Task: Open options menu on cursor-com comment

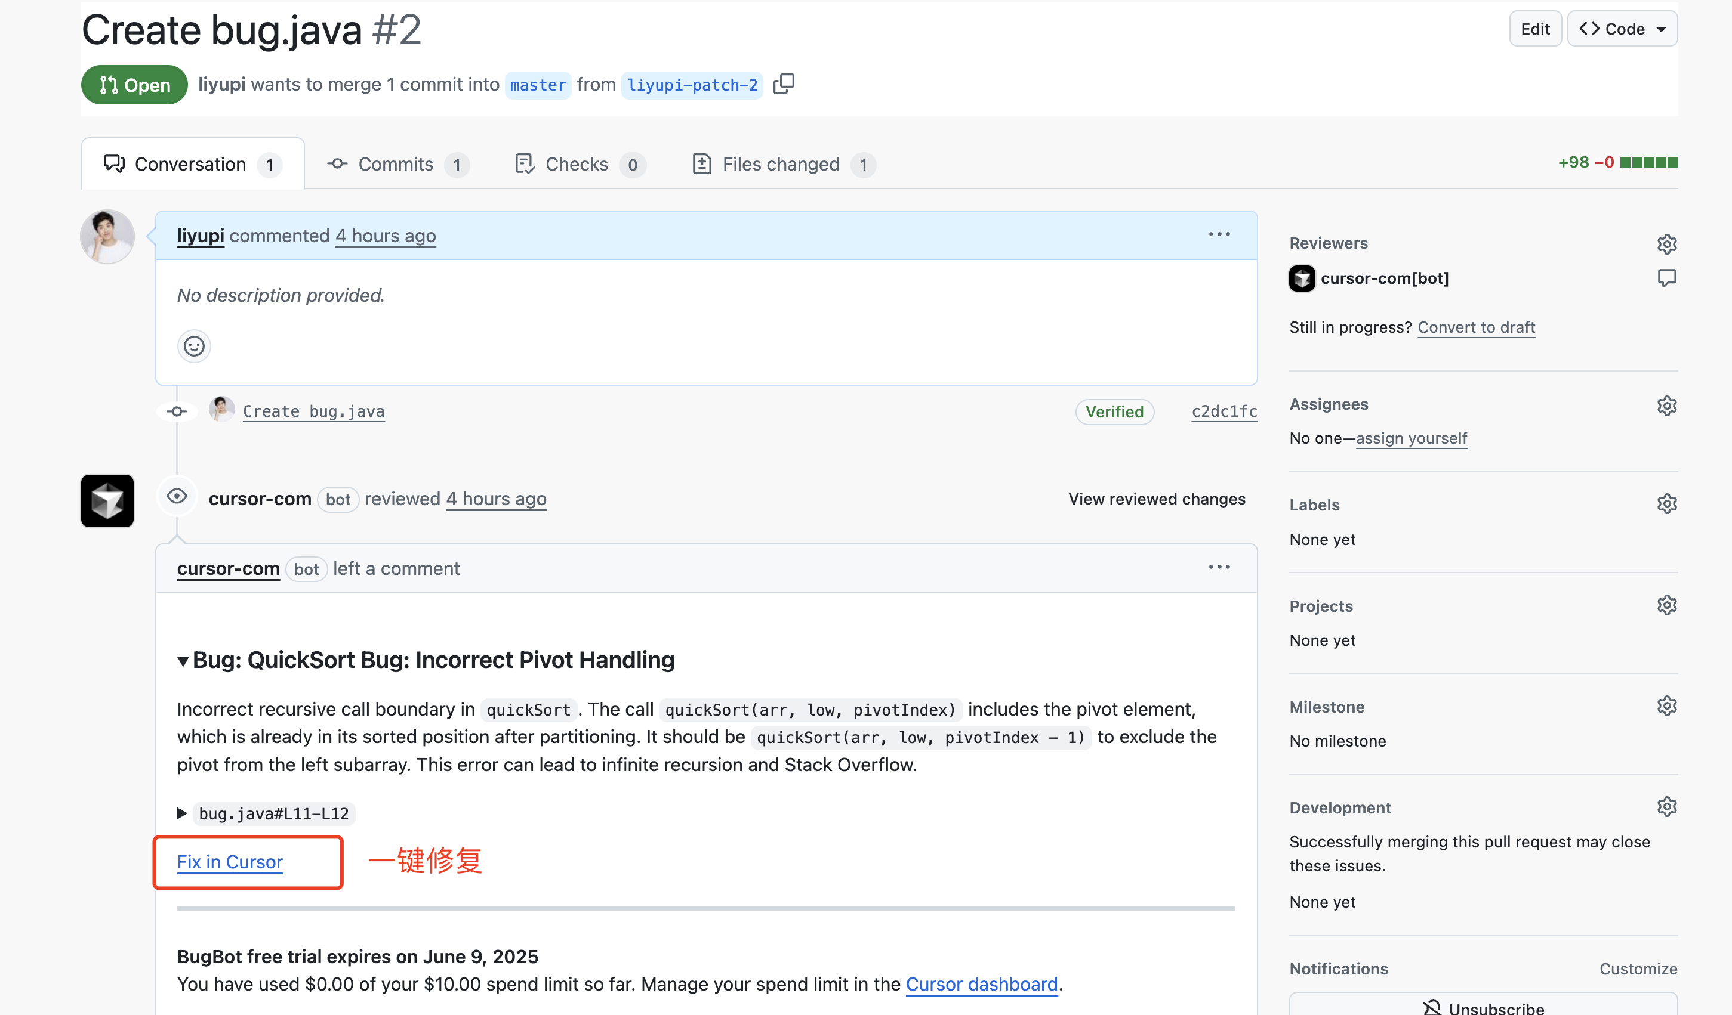Action: [1219, 567]
